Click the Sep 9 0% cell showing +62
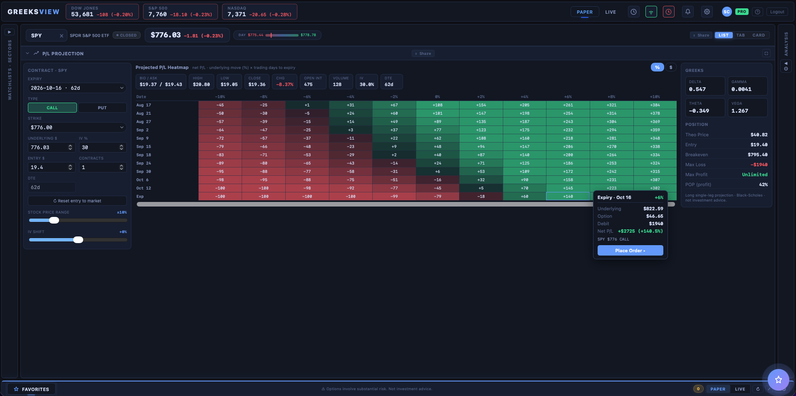Screen dimensions: 796x396 coord(438,138)
